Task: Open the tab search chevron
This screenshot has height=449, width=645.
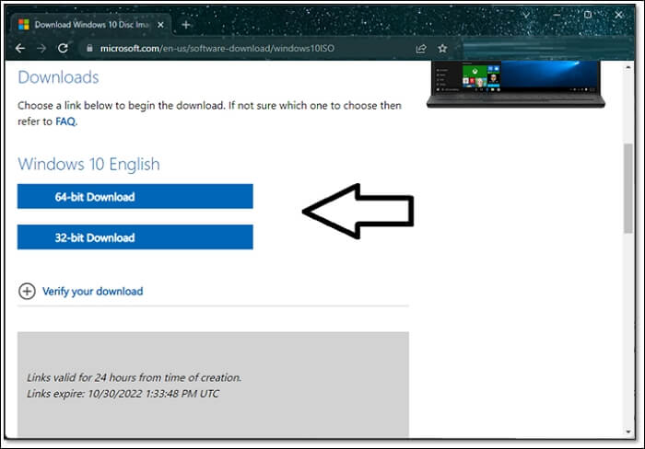Action: [526, 16]
